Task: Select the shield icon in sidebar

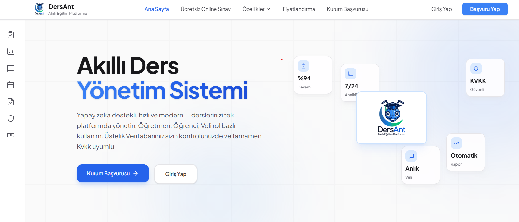Action: (11, 118)
